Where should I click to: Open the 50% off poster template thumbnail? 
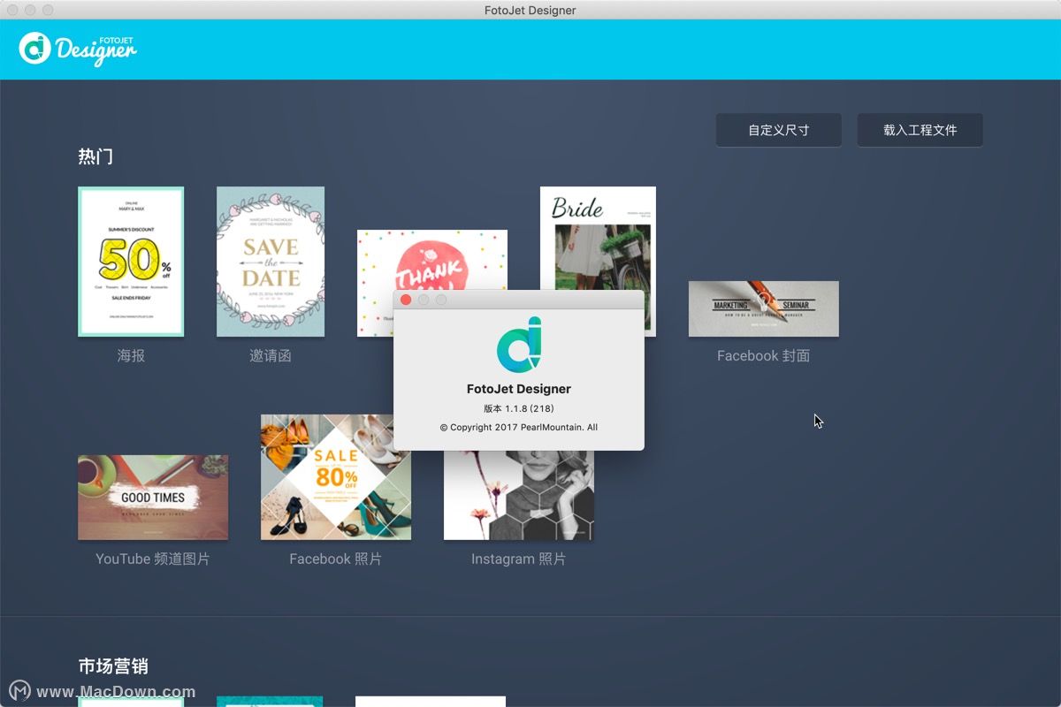(131, 262)
